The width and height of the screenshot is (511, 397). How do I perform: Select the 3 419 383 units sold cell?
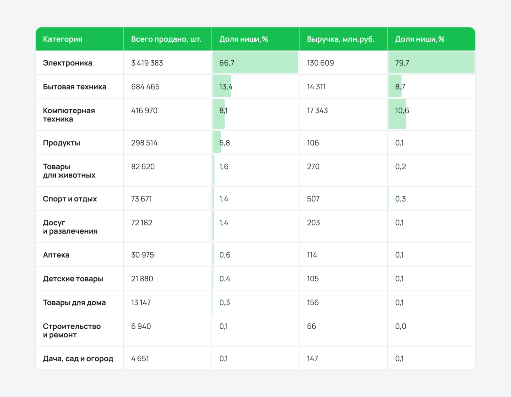(x=147, y=63)
